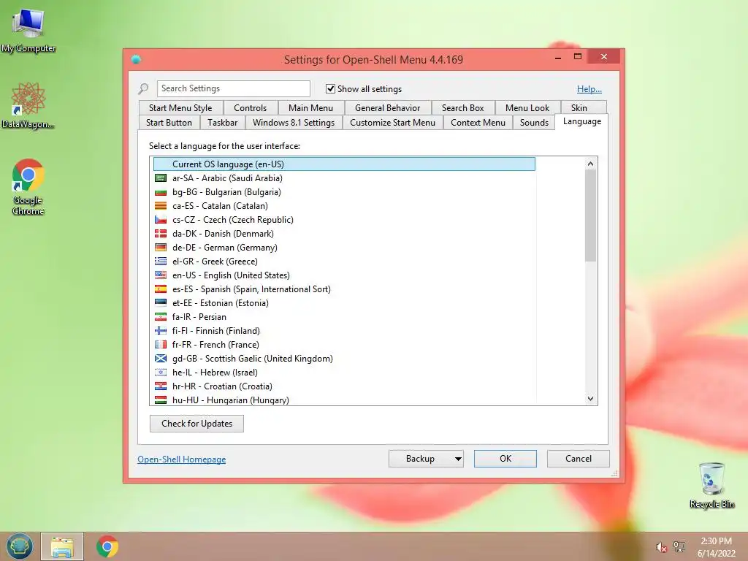Click the muted volume tray icon

(660, 547)
